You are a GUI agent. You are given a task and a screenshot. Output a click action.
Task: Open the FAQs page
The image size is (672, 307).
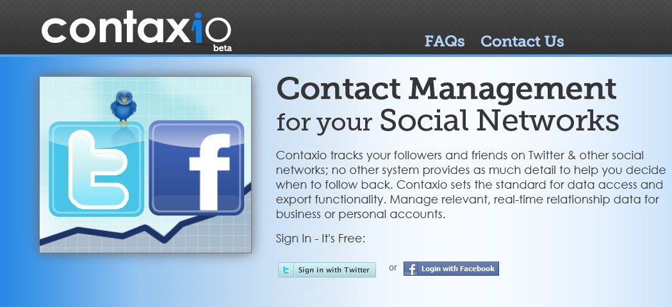[x=444, y=42]
